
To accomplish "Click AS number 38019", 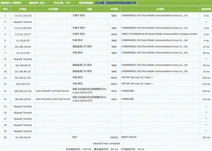I will tap(114, 34).
